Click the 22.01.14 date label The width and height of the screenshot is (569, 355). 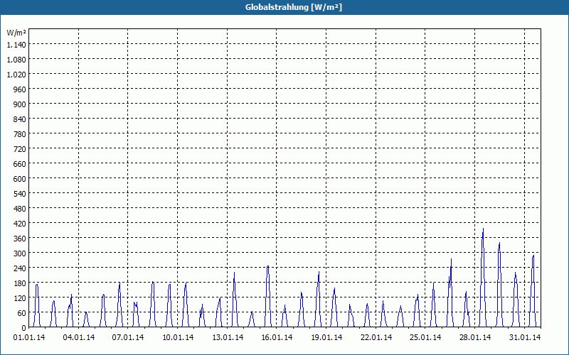(x=376, y=337)
